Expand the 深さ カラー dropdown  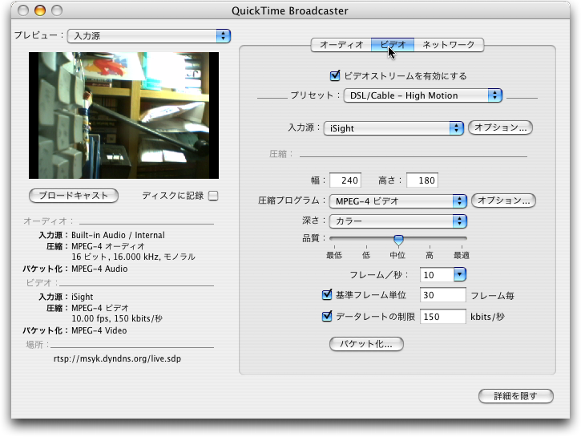coord(397,221)
